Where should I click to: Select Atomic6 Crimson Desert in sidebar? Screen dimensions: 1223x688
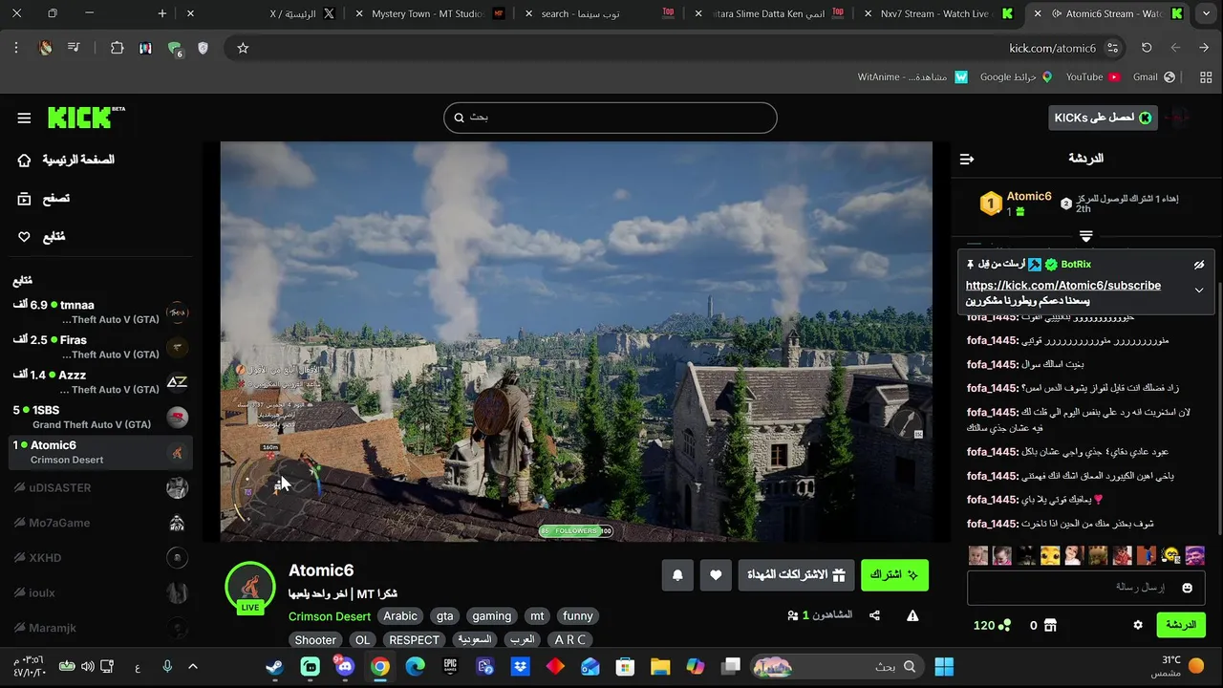[x=100, y=452]
